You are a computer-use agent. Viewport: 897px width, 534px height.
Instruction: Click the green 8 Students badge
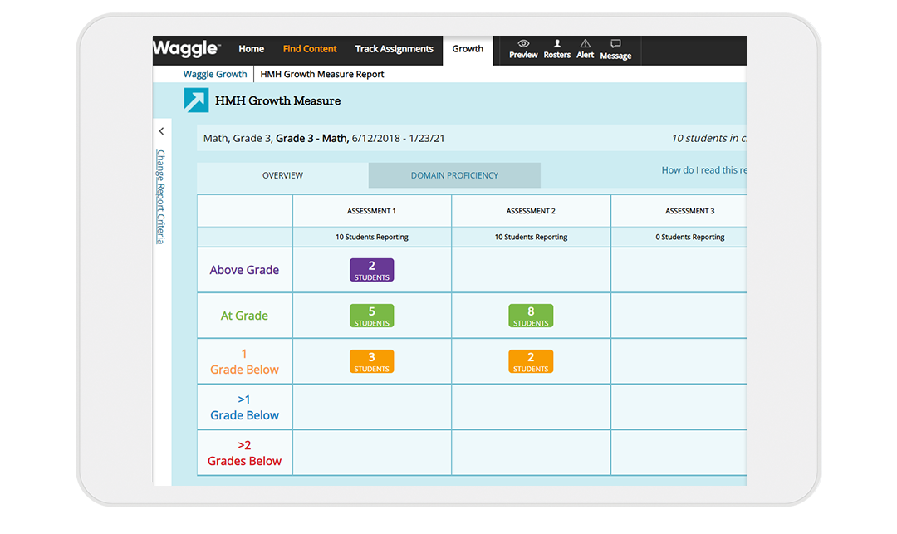[531, 316]
